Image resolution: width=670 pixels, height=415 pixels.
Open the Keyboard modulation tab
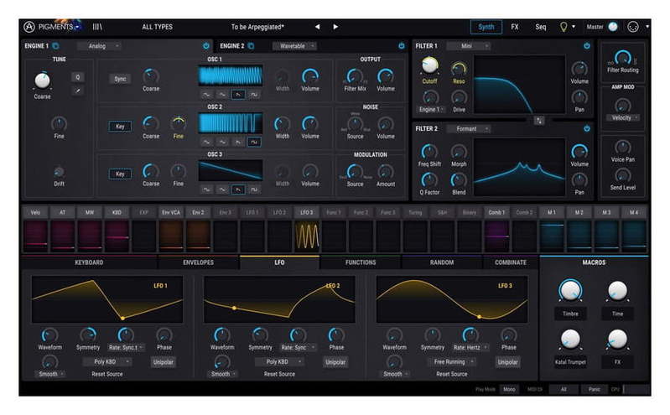pyautogui.click(x=89, y=262)
